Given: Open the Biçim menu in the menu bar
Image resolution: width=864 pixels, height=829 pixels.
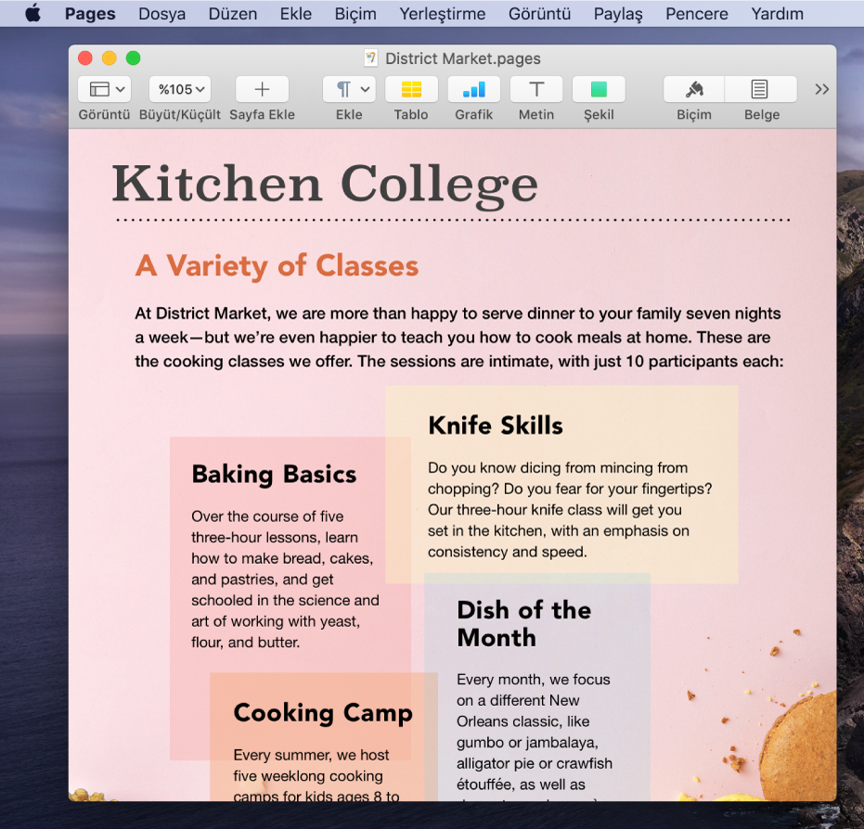Looking at the screenshot, I should pyautogui.click(x=355, y=13).
